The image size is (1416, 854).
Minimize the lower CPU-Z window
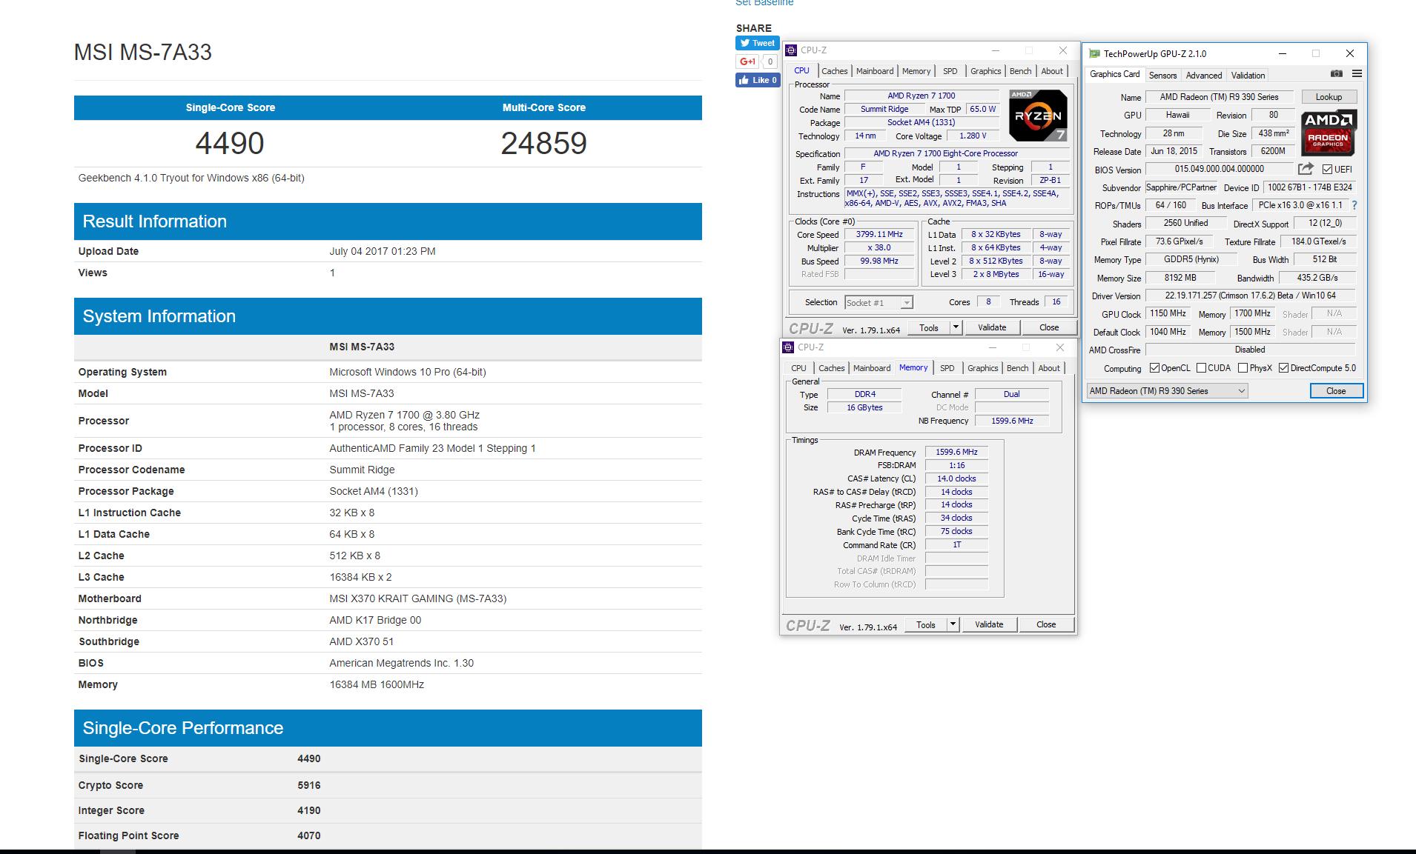point(993,347)
